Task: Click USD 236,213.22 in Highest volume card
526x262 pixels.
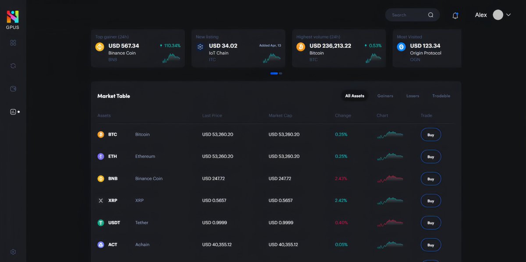Action: point(330,46)
